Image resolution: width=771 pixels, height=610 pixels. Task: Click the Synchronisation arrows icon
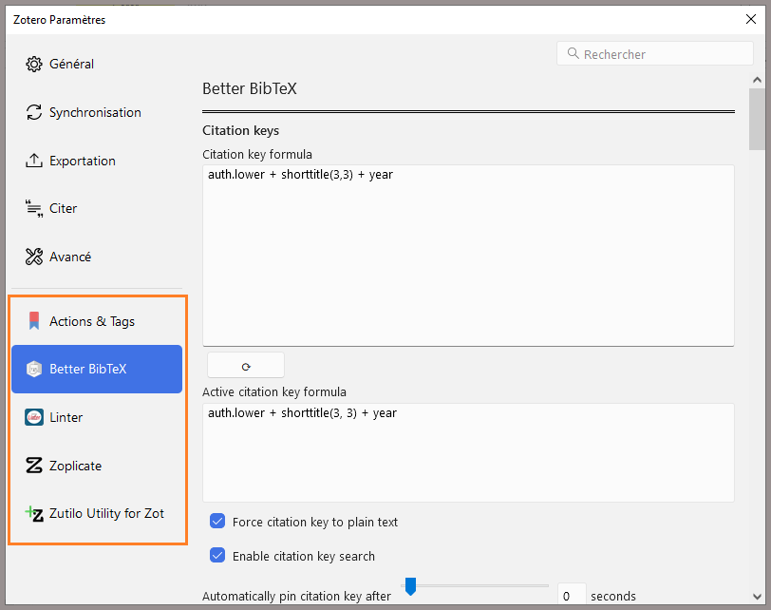coord(34,112)
